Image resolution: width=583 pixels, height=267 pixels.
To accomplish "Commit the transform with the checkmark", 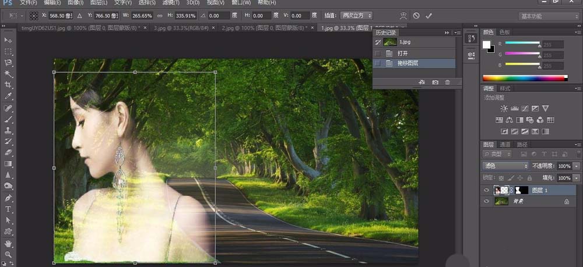I will point(429,16).
